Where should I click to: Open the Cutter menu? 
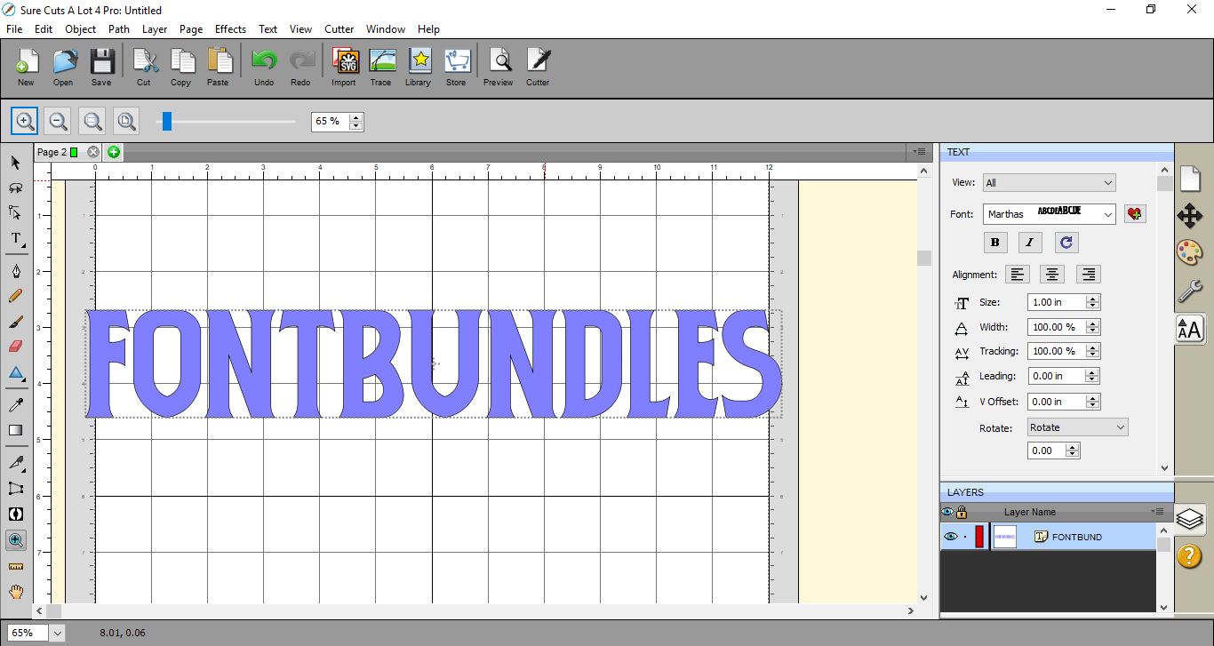[339, 28]
